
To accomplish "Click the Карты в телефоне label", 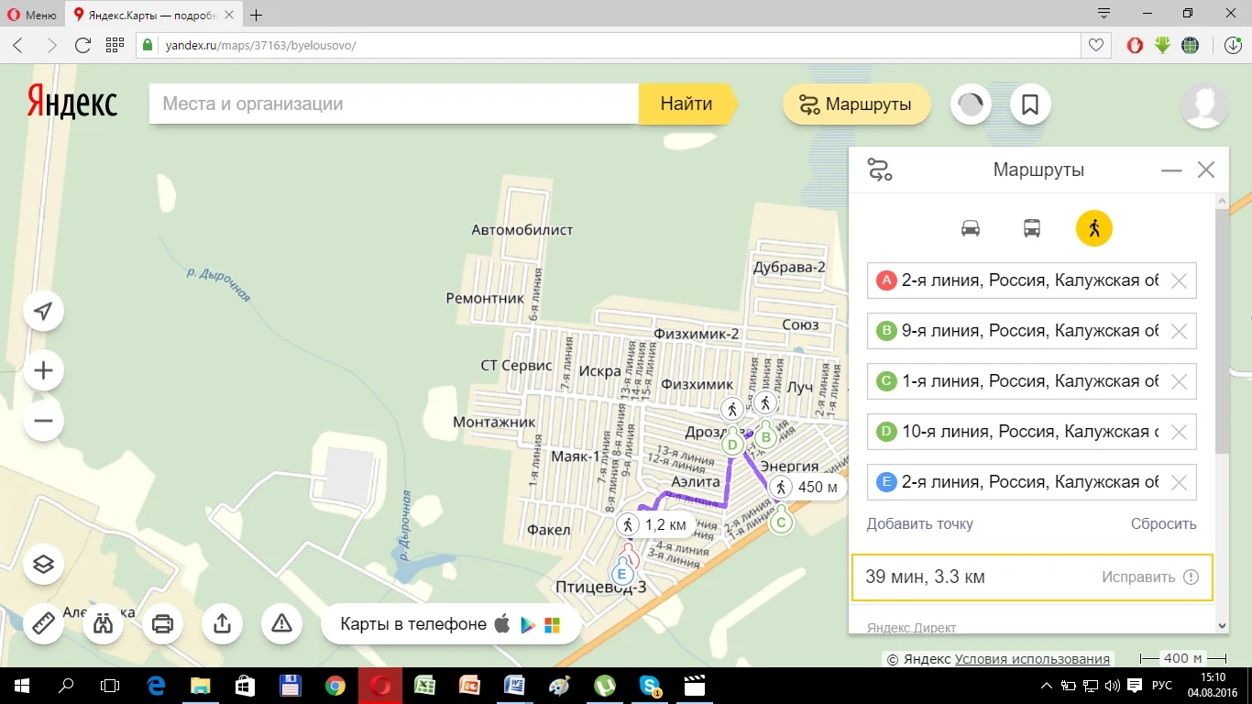I will coord(413,624).
